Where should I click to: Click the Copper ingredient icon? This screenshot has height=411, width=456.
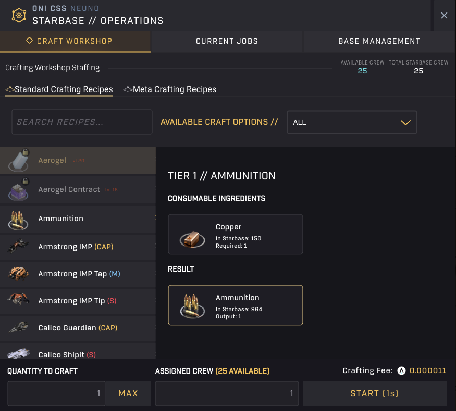192,236
